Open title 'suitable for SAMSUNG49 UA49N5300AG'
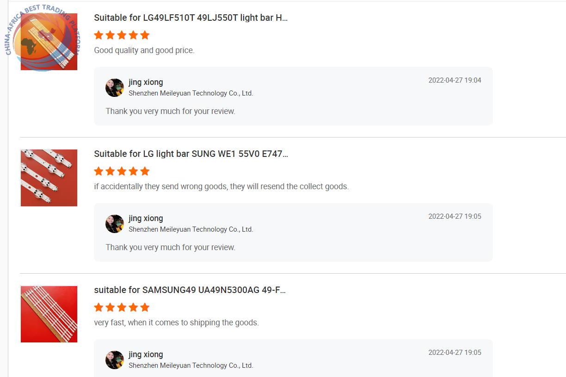The image size is (566, 377). point(190,290)
